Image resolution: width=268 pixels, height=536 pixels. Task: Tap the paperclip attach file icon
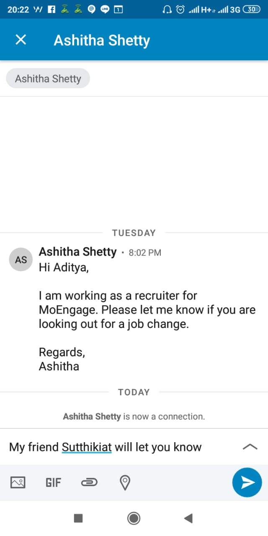[x=89, y=483]
